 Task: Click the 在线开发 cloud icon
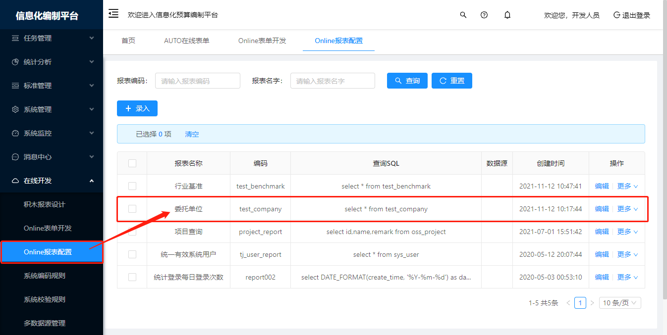15,181
